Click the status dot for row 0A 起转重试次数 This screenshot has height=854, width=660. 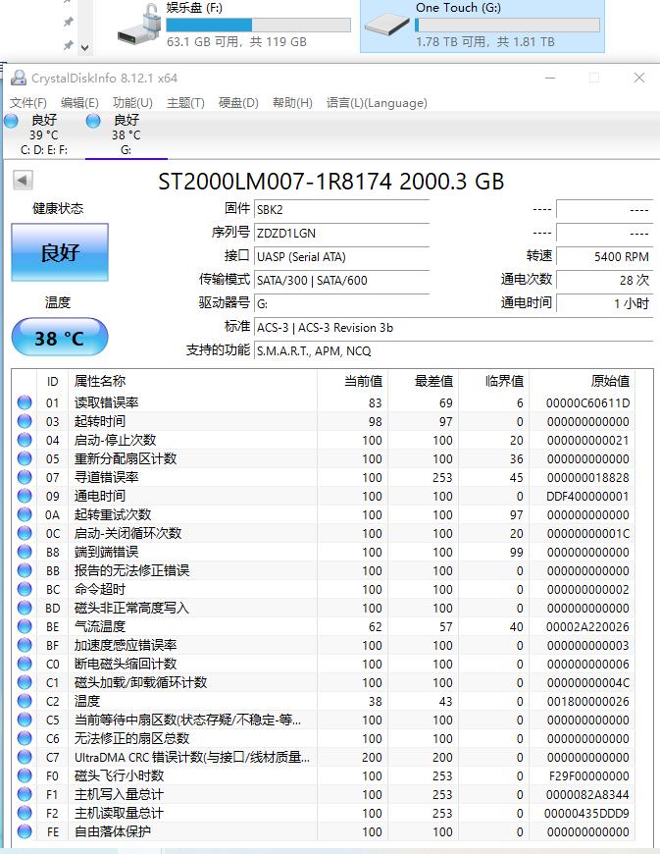pos(25,514)
